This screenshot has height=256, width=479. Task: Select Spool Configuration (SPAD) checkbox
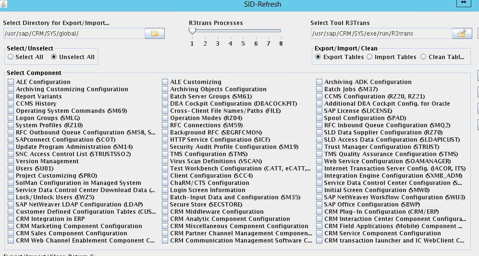point(319,118)
